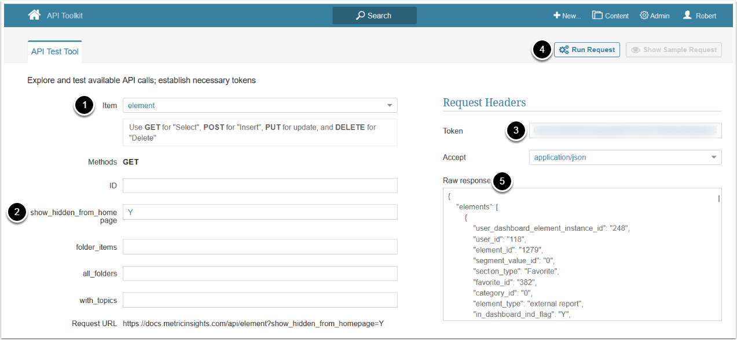Switch to the API Test Tool tab
Image resolution: width=737 pixels, height=340 pixels.
(54, 51)
